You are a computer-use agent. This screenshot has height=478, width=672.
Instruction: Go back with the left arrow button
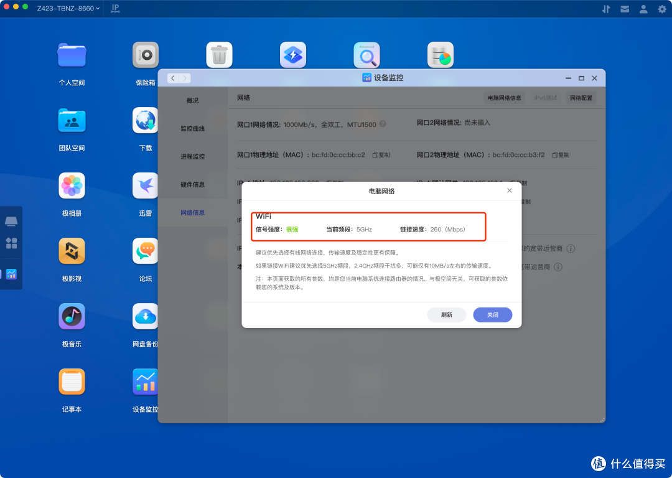[173, 78]
